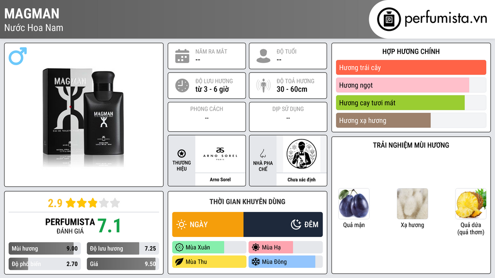Click the Mùi hương 9.00 score bar

coord(44,249)
